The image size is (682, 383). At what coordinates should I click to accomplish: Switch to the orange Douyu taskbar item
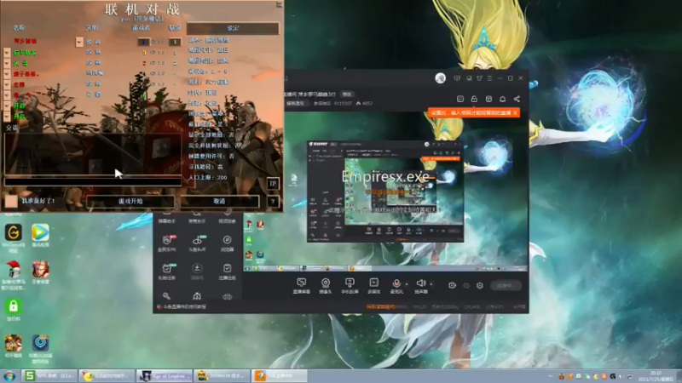click(x=280, y=375)
